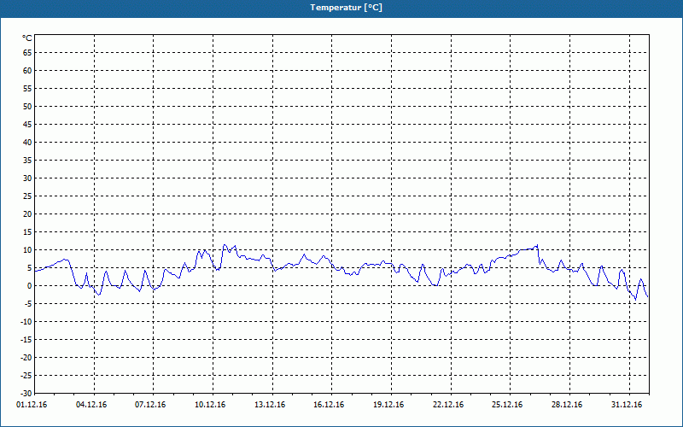Select the 25 y-axis label
Screen dimensions: 683x427
tap(27, 196)
